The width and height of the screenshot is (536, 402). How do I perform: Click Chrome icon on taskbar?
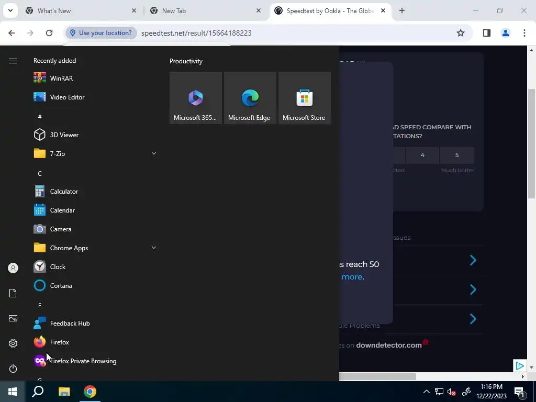[x=90, y=392]
